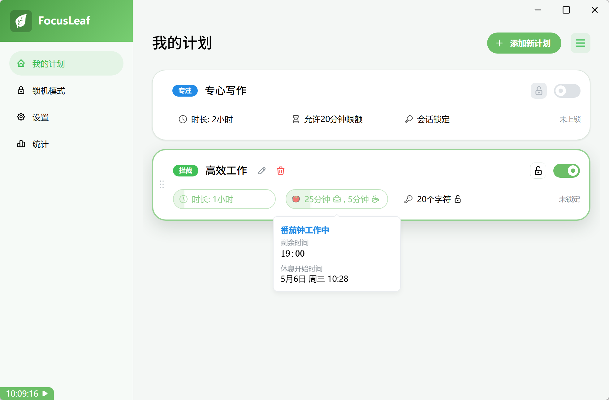
Task: Click the bar chart icon beside 统计
Action: coord(21,144)
